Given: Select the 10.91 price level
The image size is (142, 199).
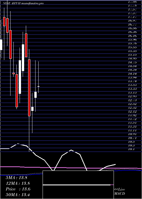Looking at the screenshot, I should 132,134.
